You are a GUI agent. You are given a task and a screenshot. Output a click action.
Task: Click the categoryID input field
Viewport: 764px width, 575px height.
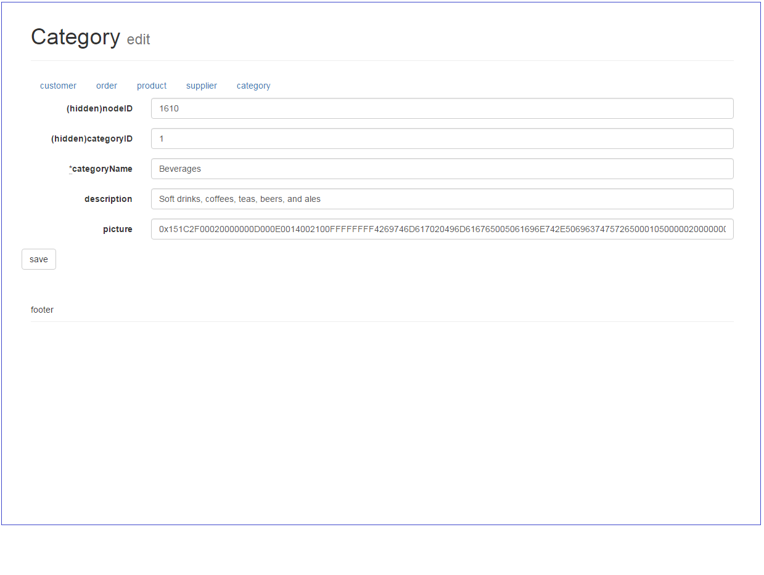pyautogui.click(x=442, y=139)
